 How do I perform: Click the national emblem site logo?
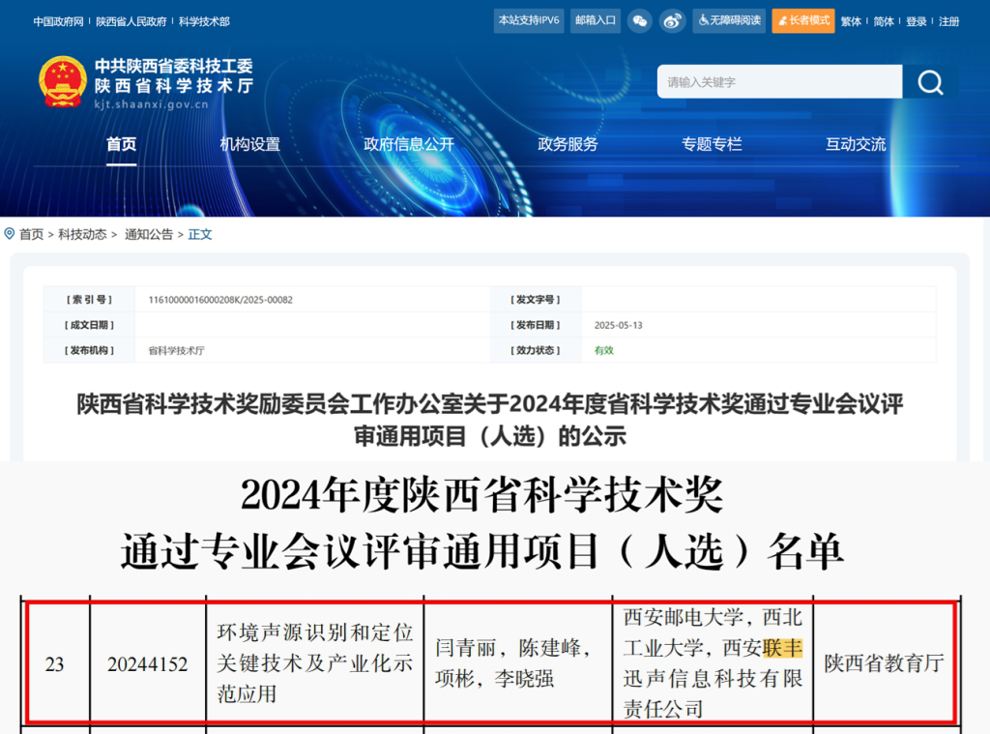pos(62,82)
